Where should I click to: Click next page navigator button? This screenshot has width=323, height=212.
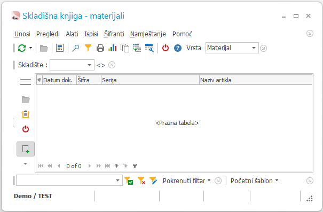pyautogui.click(x=99, y=166)
